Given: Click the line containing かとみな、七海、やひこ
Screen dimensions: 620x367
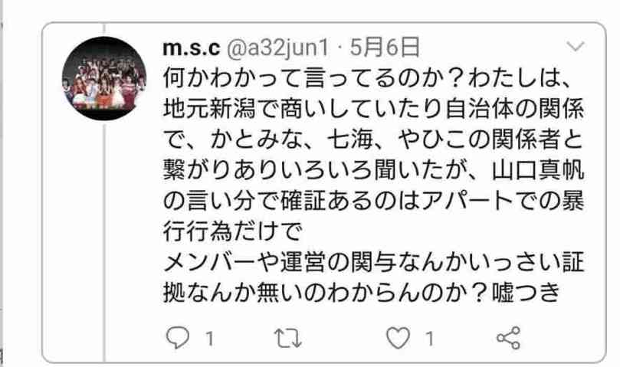Looking at the screenshot, I should [x=373, y=139].
